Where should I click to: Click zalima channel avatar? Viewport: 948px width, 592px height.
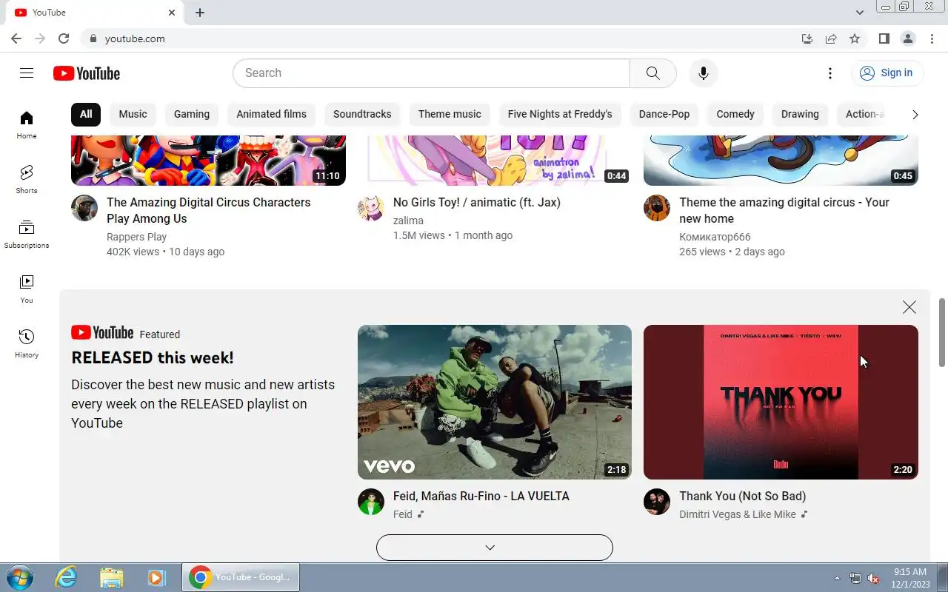pyautogui.click(x=371, y=208)
